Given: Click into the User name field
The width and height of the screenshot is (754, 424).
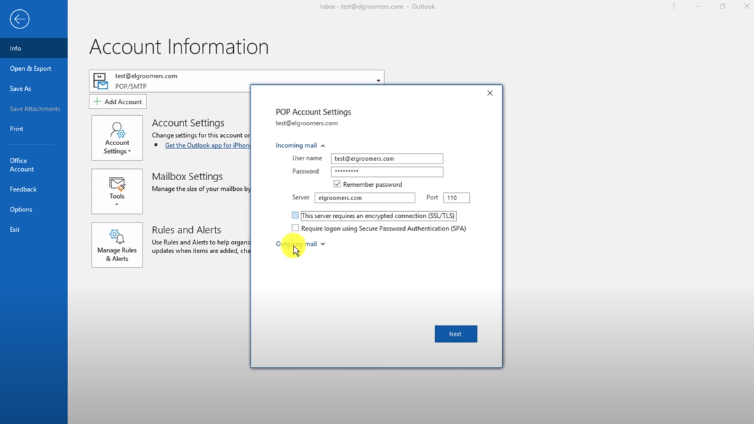Looking at the screenshot, I should point(387,158).
